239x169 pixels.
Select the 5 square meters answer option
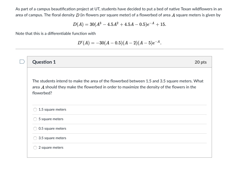pos(34,119)
